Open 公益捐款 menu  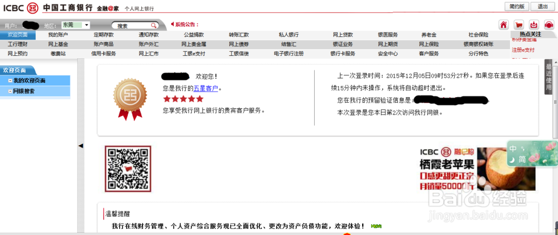(x=194, y=35)
